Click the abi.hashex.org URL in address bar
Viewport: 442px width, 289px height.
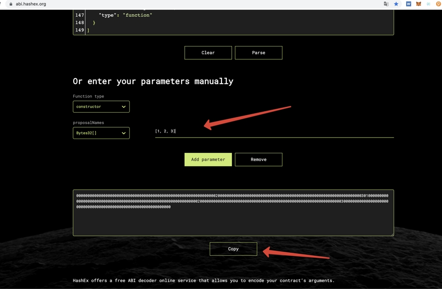coord(31,4)
